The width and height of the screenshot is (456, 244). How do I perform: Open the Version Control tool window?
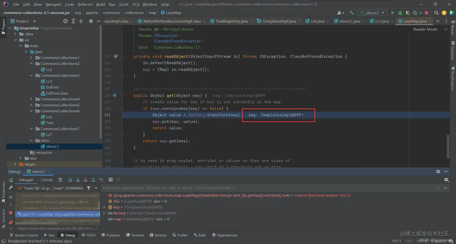click(24, 235)
